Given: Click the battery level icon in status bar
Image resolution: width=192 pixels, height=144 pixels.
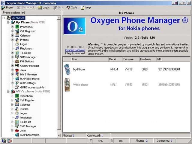Looking at the screenshot, I should 112,141.
